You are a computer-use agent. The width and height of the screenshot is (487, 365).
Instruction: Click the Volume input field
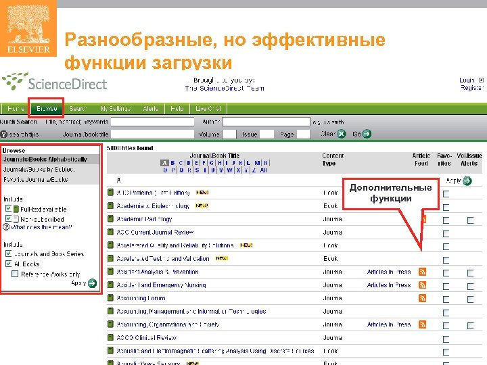click(229, 134)
